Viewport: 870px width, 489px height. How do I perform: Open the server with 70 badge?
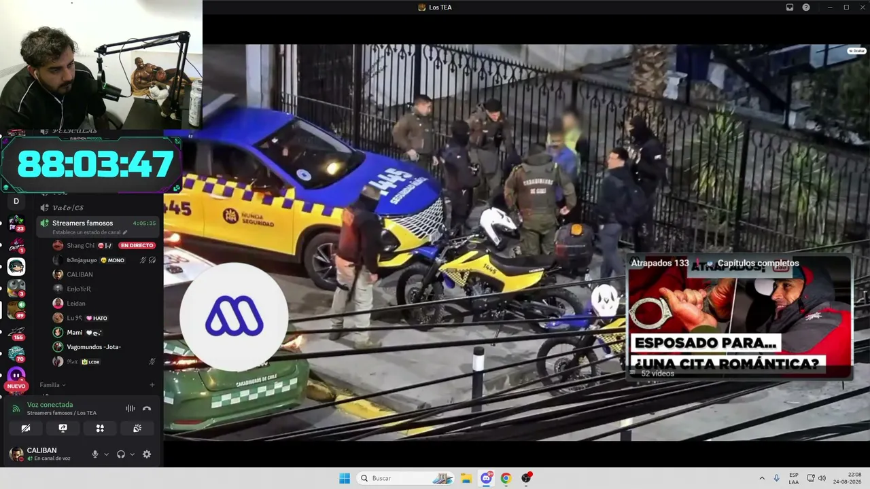tap(16, 353)
